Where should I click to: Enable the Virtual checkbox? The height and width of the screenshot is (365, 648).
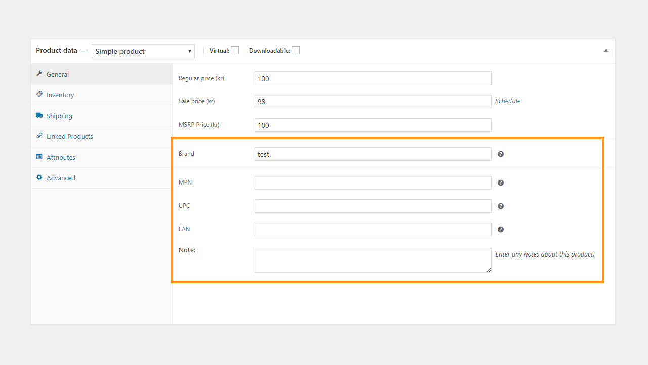235,50
